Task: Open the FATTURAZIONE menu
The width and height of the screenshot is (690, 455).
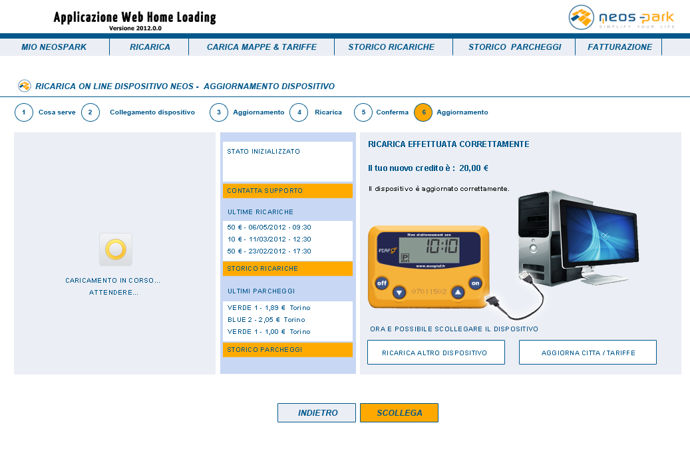Action: click(x=619, y=47)
